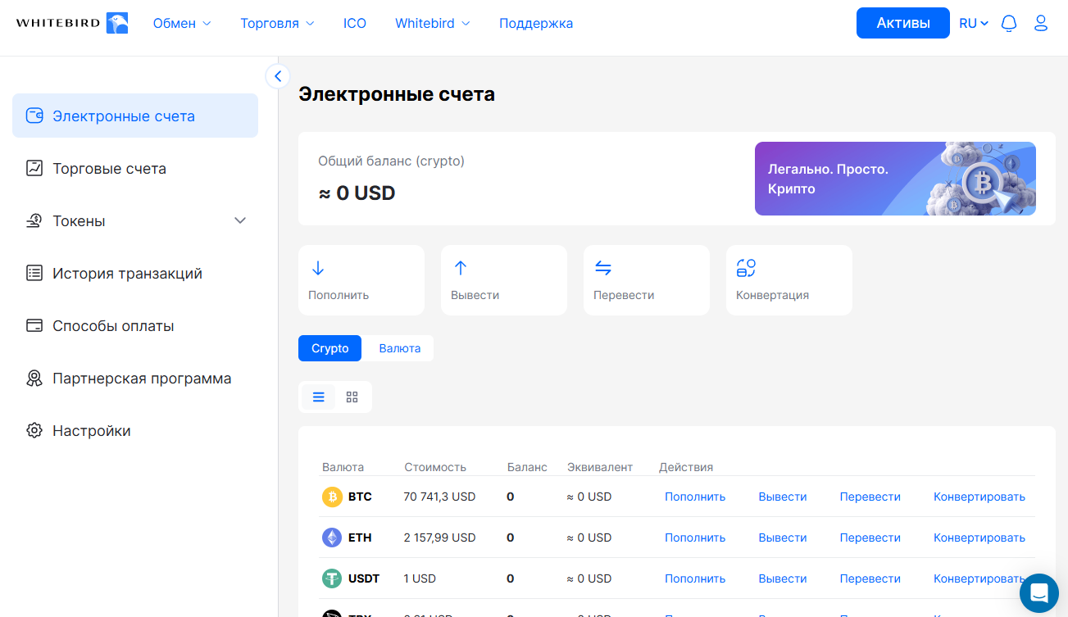Click the Активы button
Screen dimensions: 1068x617
902,23
